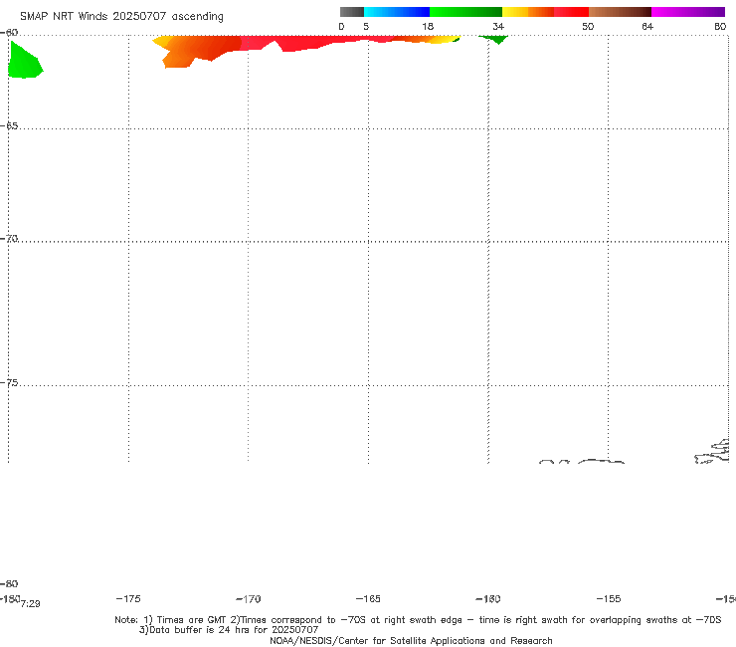
Task: Click the coastline outline at the bottom right of the map
Action: point(711,452)
